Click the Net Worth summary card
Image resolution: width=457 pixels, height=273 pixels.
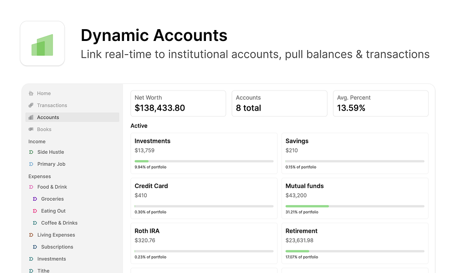click(178, 103)
